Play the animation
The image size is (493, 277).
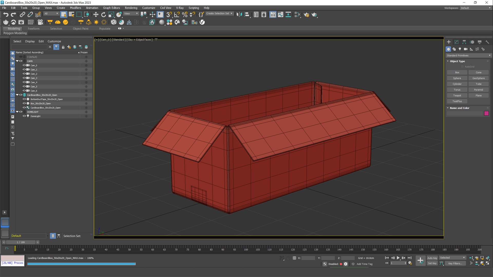398,258
